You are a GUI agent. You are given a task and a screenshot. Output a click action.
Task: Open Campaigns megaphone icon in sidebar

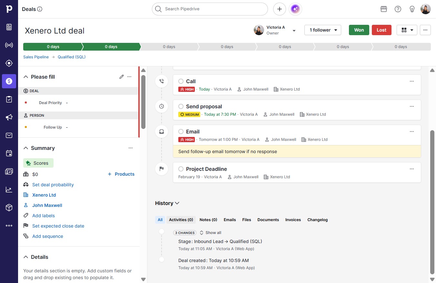click(9, 117)
